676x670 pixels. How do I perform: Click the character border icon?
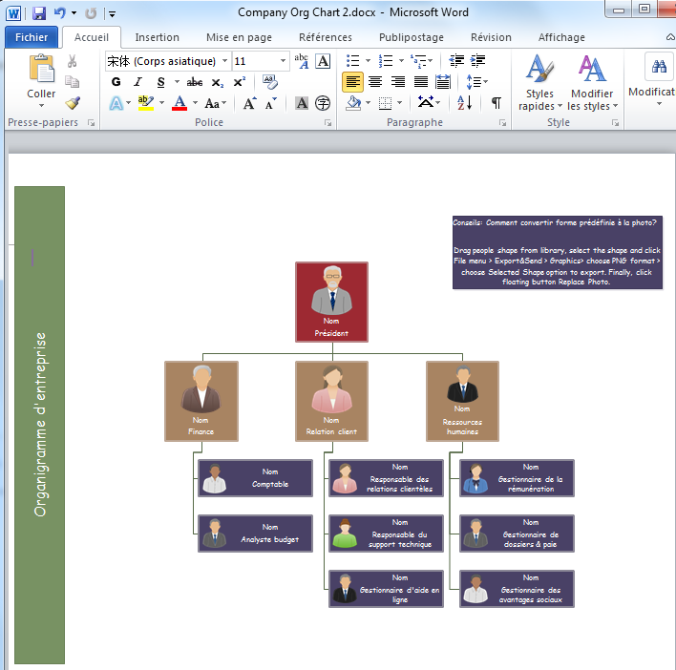tap(323, 61)
